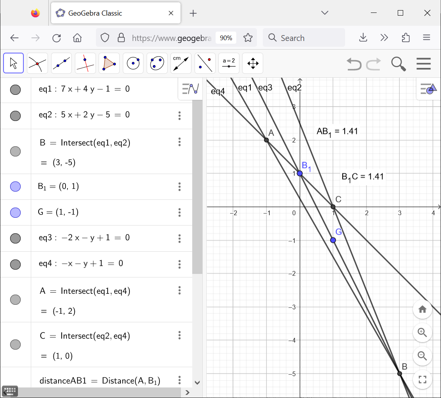Viewport: 441px width, 398px height.
Task: Open Firefox downloads panel
Action: [363, 37]
